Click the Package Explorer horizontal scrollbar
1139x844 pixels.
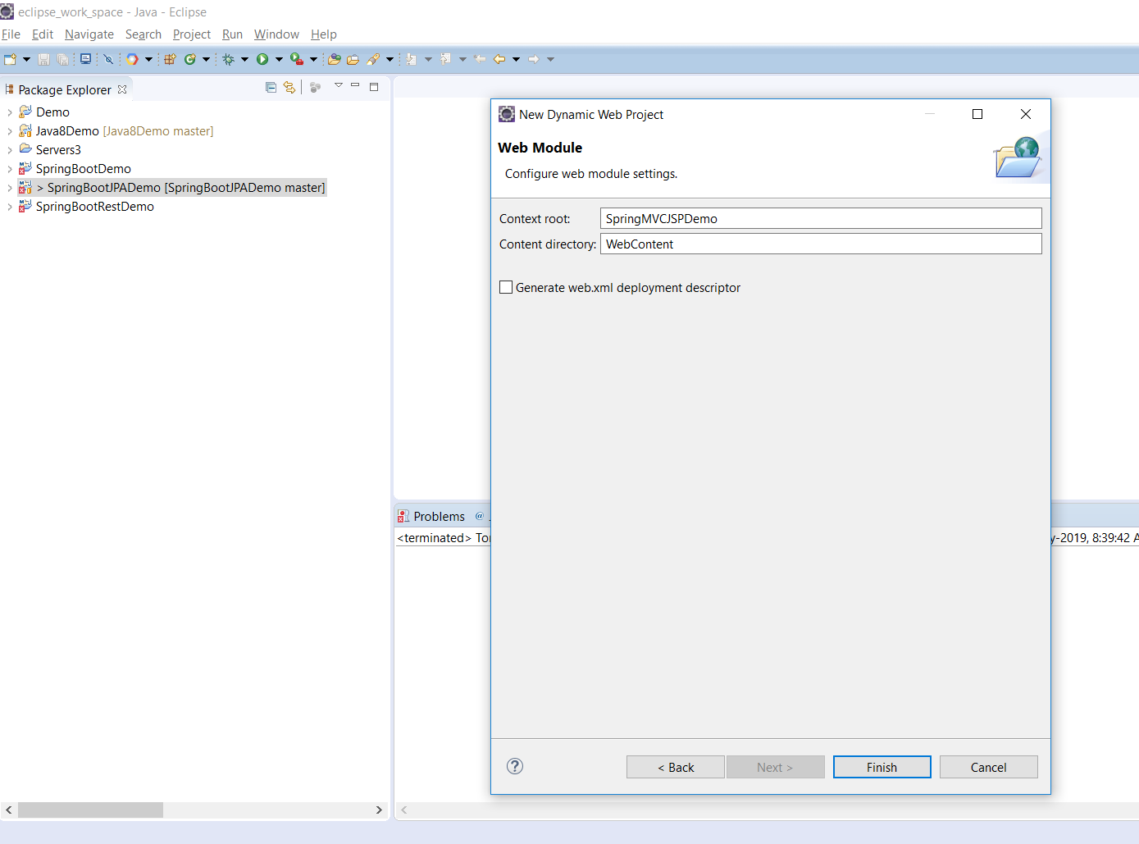pyautogui.click(x=90, y=810)
